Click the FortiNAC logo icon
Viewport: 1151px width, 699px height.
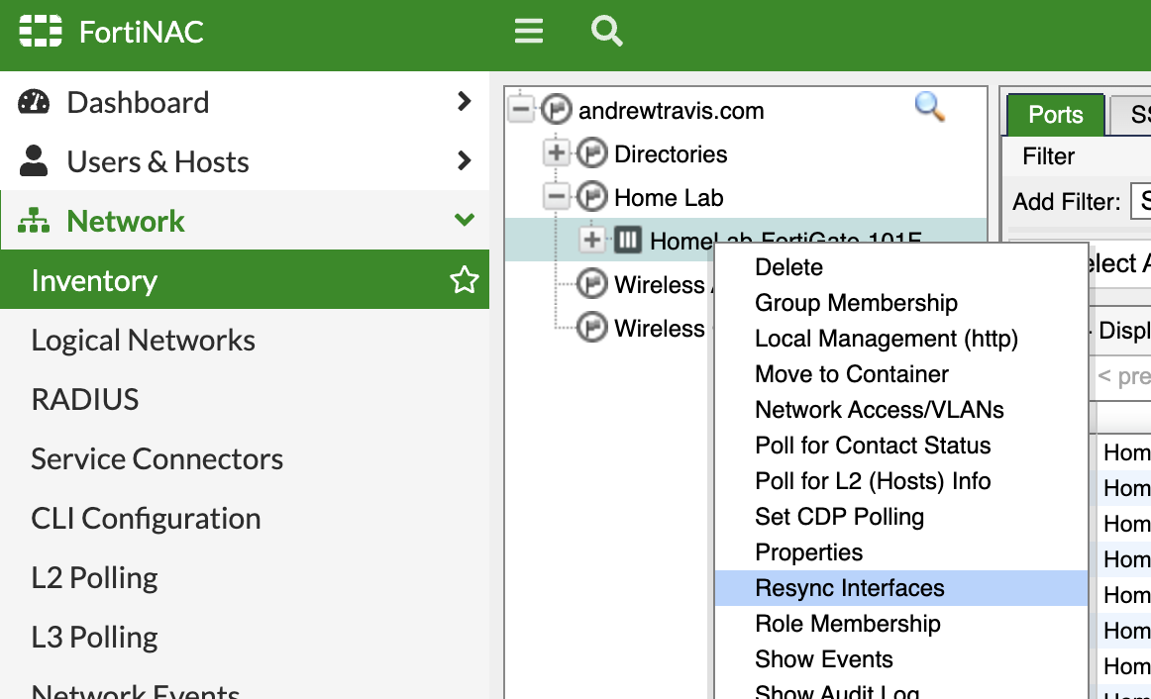[41, 31]
